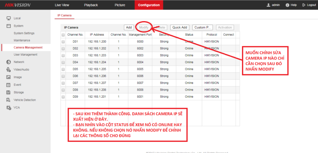
Task: Open the Picture tab
Action: [x=120, y=5]
